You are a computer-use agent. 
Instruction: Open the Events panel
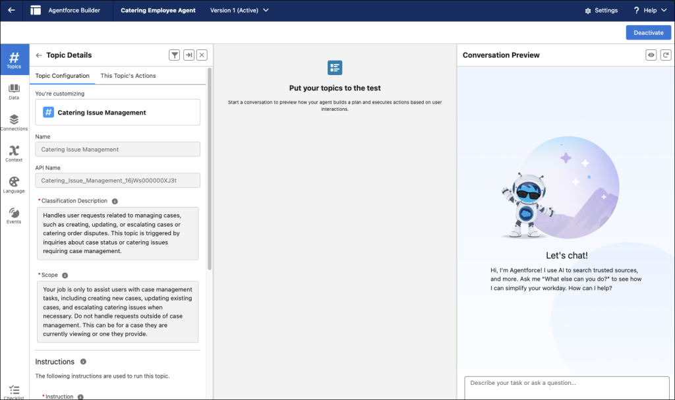click(x=14, y=214)
